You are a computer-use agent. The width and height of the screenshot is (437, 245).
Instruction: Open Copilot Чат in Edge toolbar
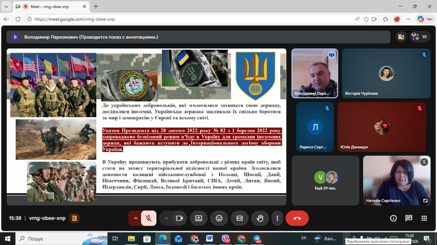425,19
